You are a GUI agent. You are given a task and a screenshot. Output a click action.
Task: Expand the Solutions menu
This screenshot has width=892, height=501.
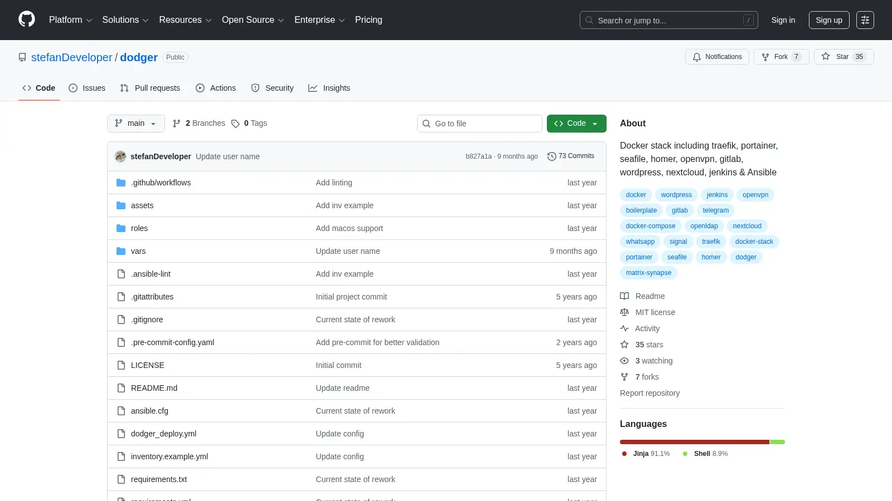point(125,20)
